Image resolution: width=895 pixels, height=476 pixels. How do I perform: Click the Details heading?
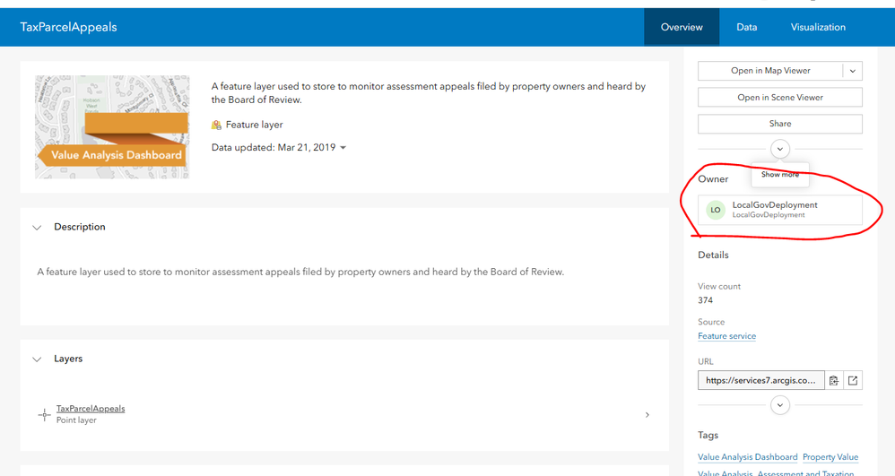[x=713, y=255]
